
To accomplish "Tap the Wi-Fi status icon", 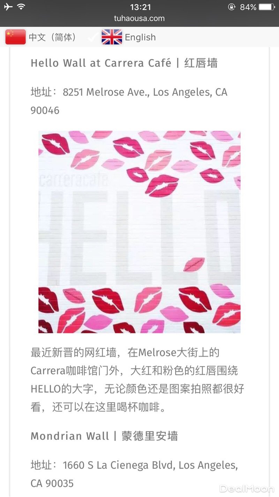I will tap(21, 7).
